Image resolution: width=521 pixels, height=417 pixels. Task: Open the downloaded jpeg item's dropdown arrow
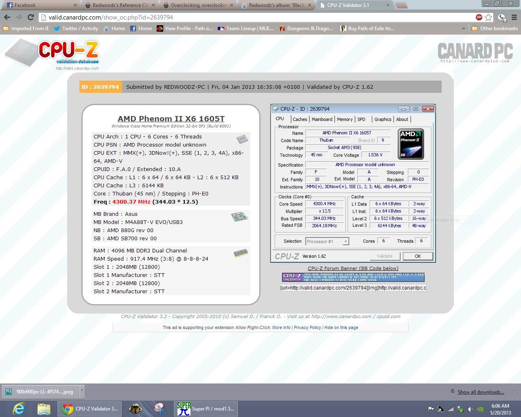pyautogui.click(x=82, y=391)
